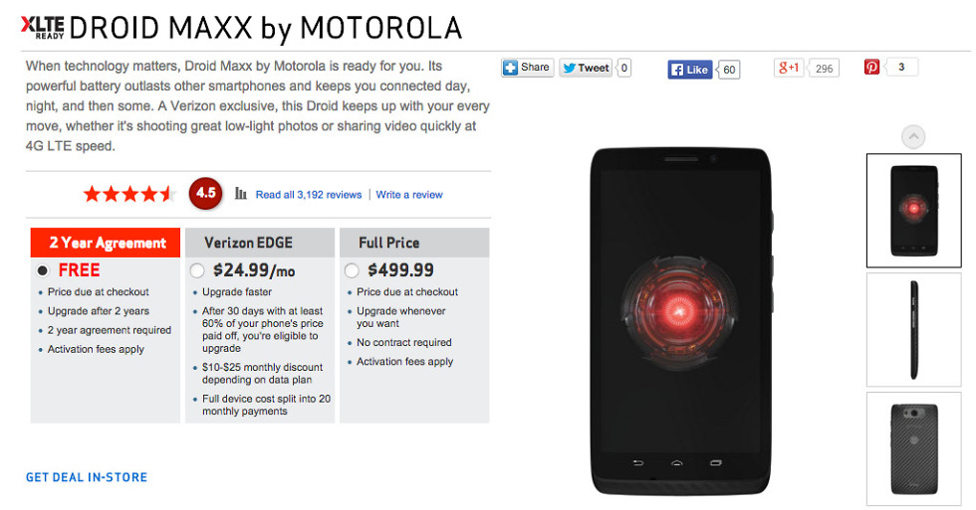Tweet this page with Twitter button

tap(585, 68)
